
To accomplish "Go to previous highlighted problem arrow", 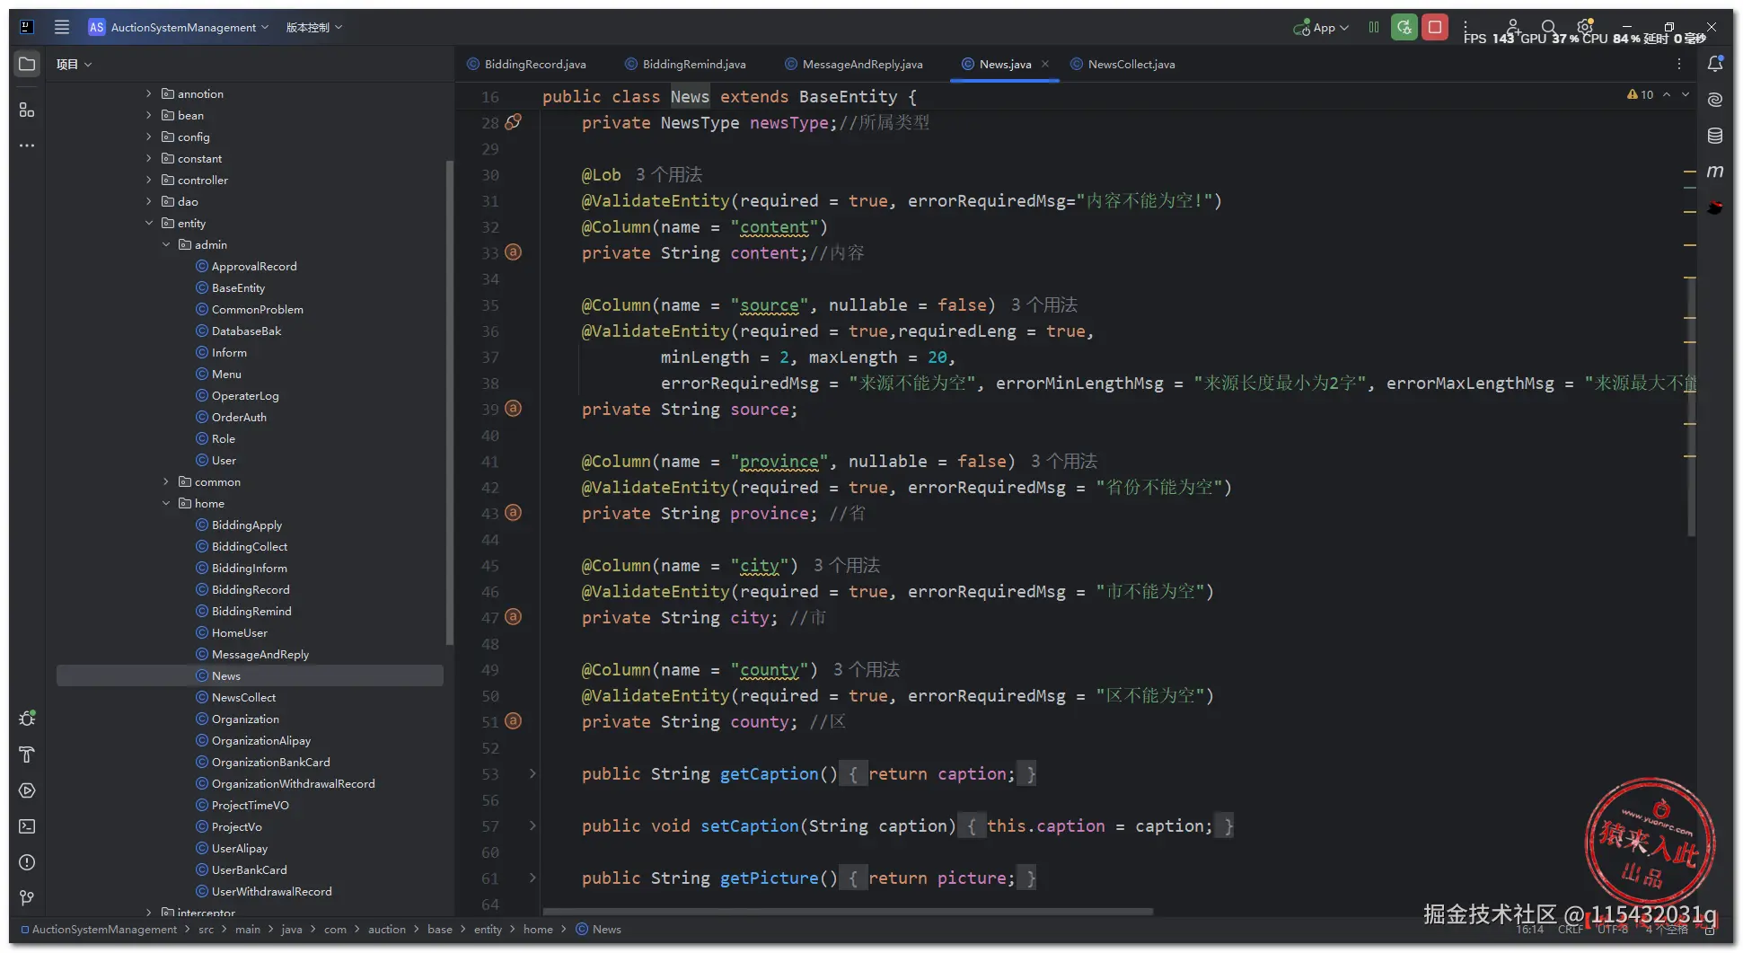I will coord(1667,94).
